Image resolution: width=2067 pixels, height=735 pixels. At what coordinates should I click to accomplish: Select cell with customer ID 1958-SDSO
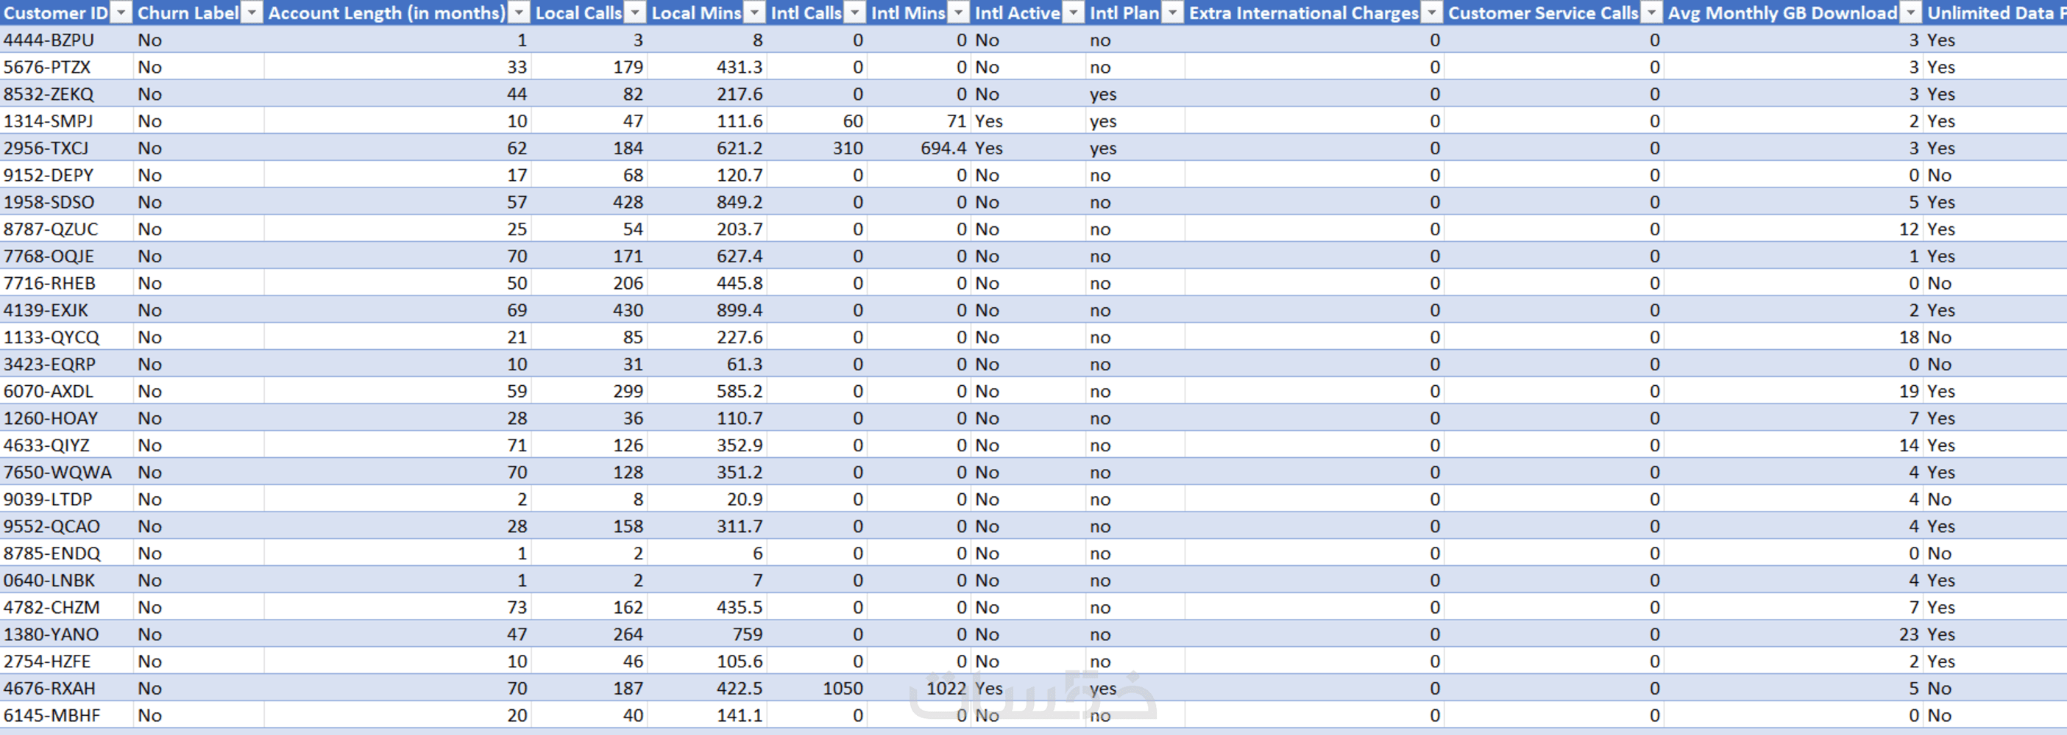point(67,202)
